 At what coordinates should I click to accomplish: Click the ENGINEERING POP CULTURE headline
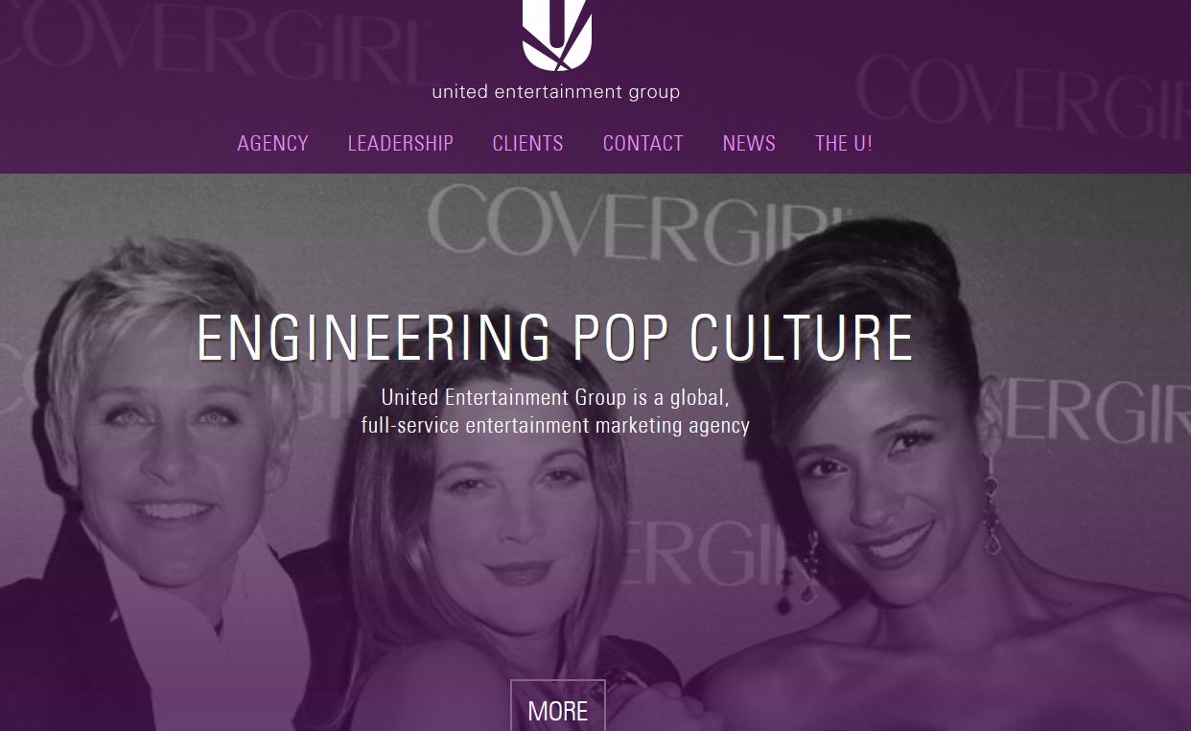coord(555,338)
